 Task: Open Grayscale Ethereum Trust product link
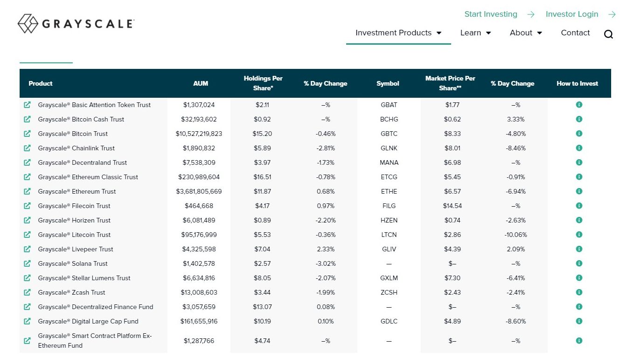[x=77, y=191]
